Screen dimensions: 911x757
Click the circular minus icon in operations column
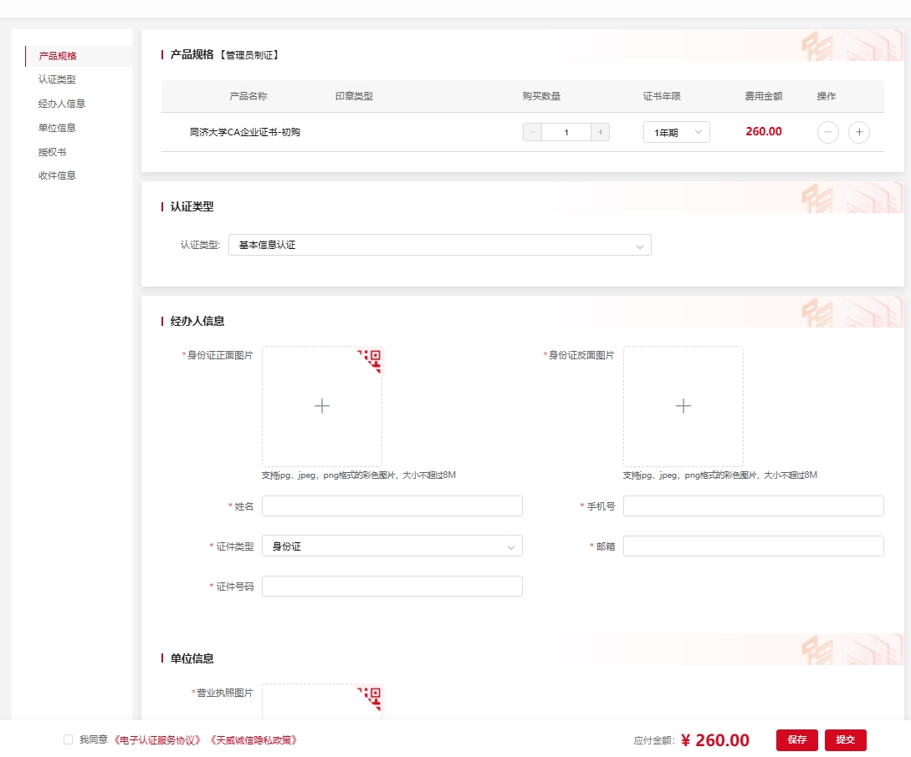827,132
